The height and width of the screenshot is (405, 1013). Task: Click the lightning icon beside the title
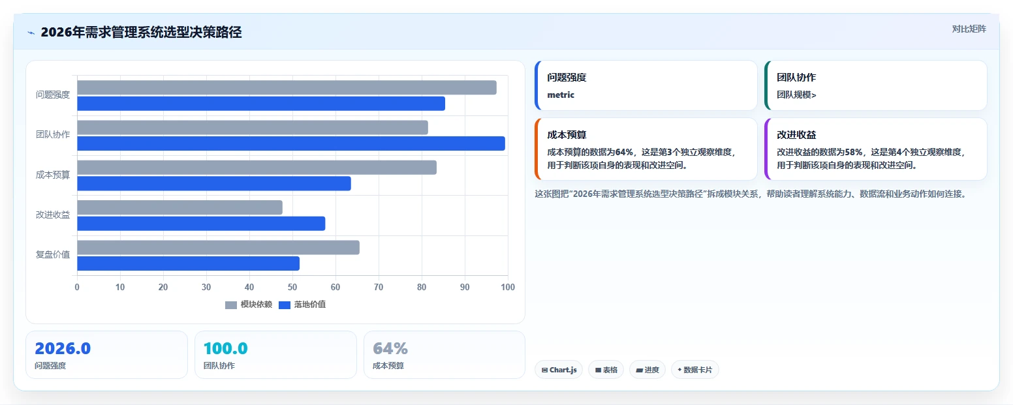31,33
